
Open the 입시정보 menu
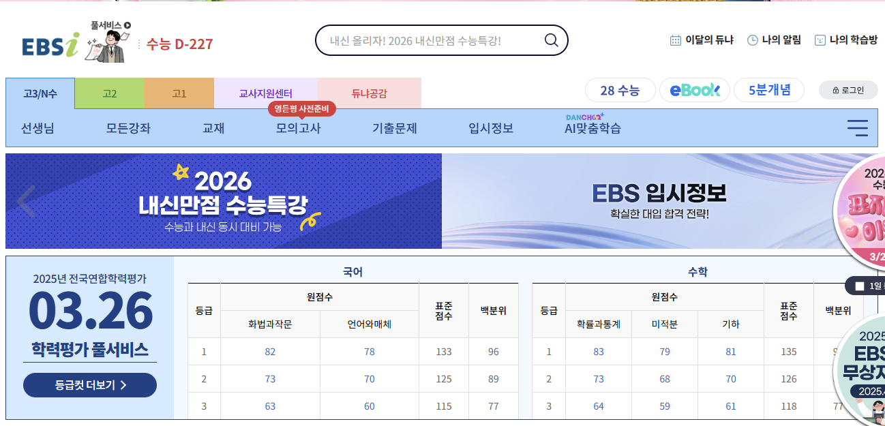(491, 128)
